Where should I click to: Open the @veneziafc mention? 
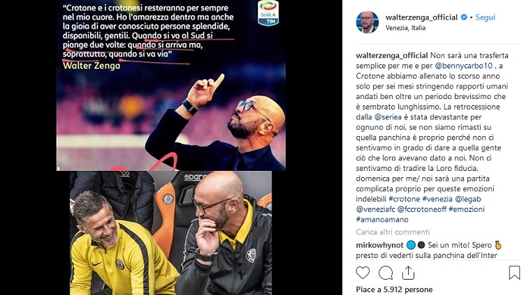(375, 209)
